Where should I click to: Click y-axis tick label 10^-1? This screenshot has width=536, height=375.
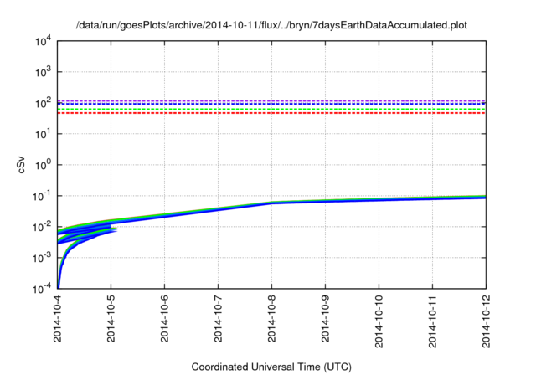(41, 197)
